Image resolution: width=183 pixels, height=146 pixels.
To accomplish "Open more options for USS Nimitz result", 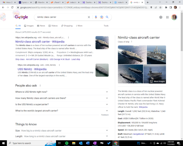I will [x=59, y=65].
